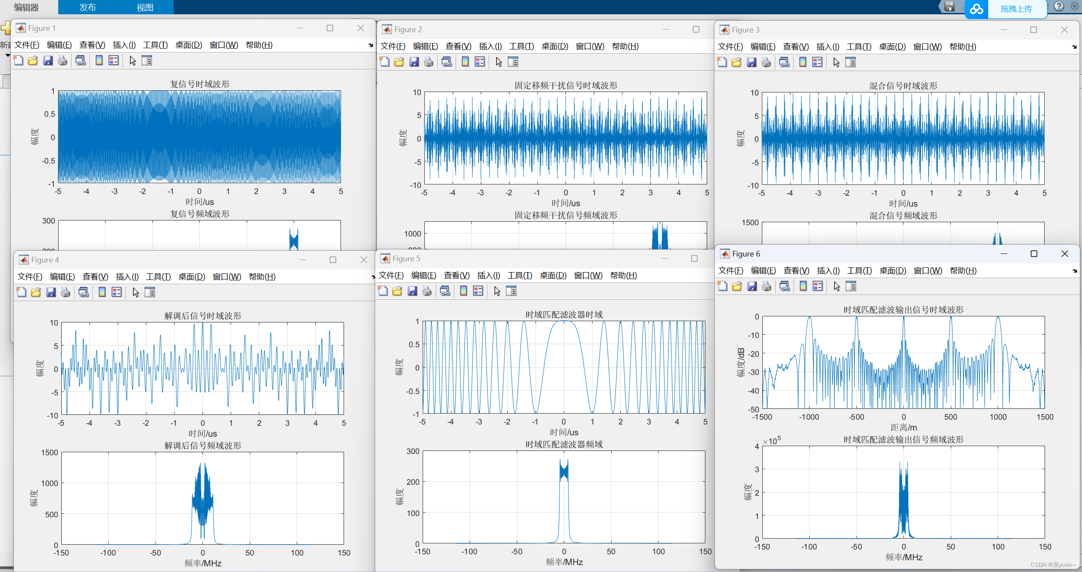
Task: Click New Figure icon in Figure 3 toolbar
Action: 722,62
